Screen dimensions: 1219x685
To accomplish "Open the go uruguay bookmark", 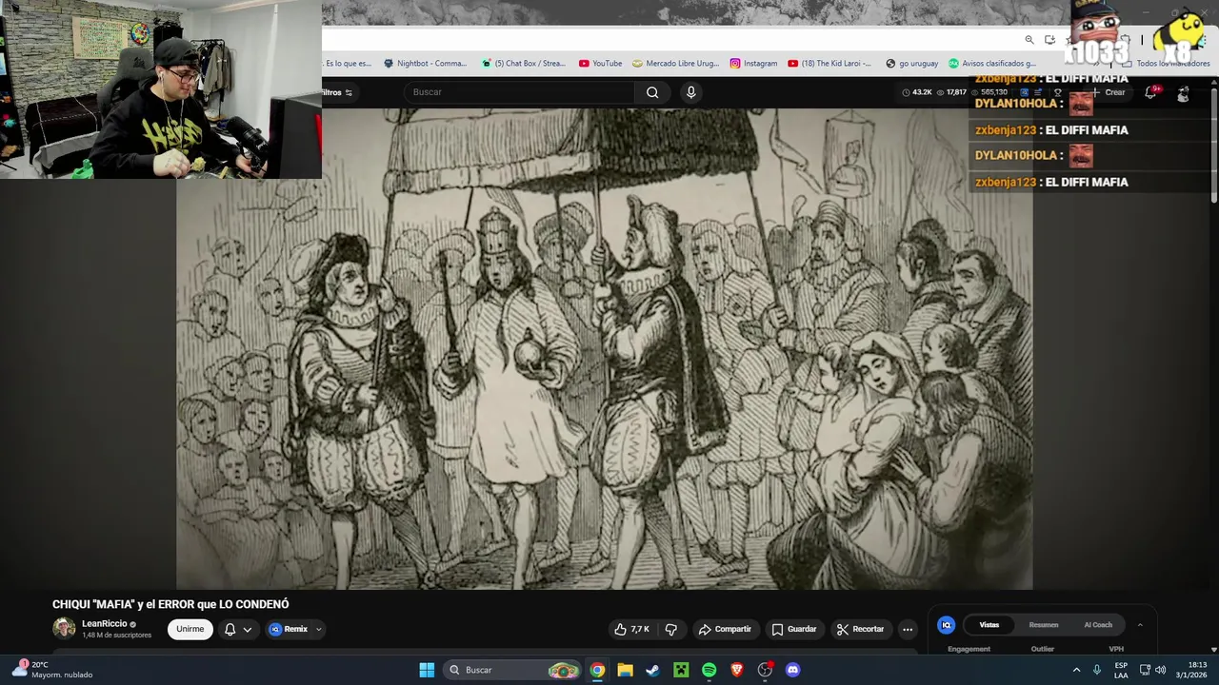I will [x=911, y=64].
